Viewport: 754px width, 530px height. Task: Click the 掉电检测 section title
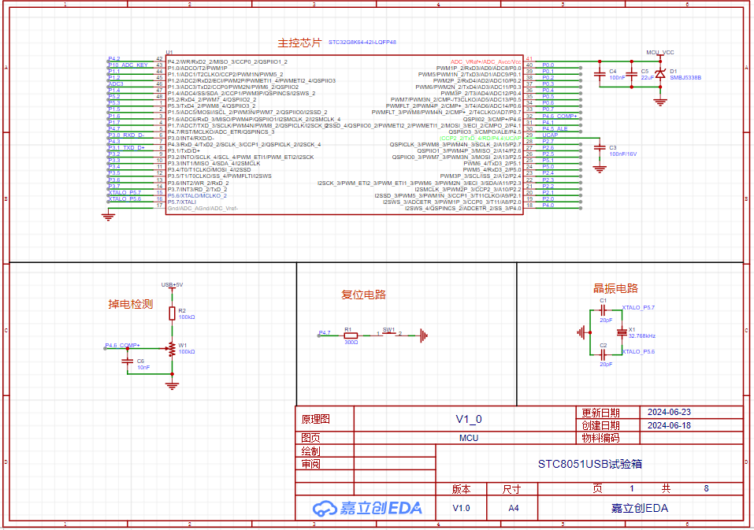(130, 304)
